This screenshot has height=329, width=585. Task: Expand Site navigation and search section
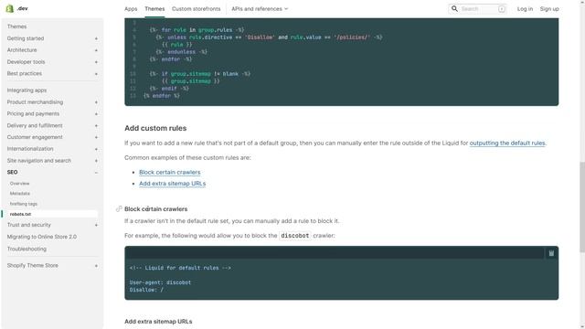(x=96, y=161)
